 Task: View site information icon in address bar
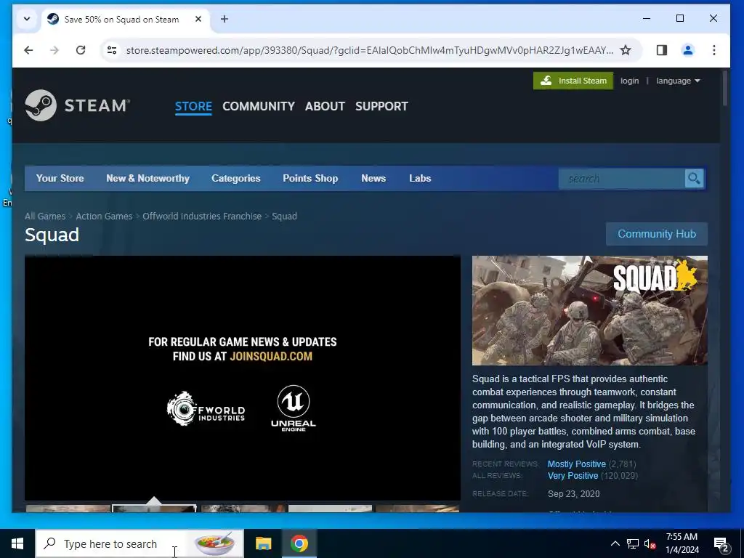[x=112, y=50]
